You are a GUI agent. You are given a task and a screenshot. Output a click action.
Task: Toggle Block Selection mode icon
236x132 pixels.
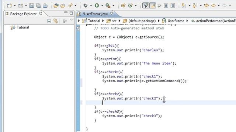166,6
